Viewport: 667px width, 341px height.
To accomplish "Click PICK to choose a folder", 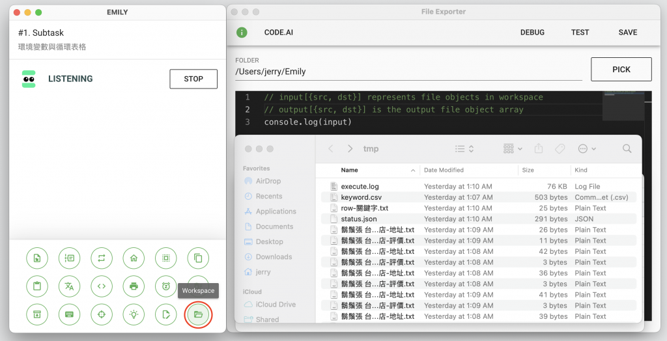I will [621, 69].
